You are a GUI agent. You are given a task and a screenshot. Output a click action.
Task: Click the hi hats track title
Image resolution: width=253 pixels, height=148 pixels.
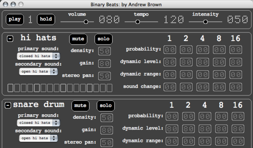point(38,38)
